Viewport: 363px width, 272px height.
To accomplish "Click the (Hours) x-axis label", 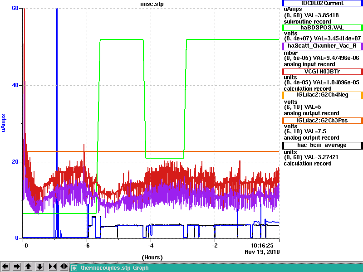I will 152,257.
